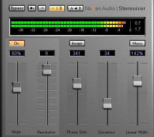This screenshot has height=137, width=154.
Task: Toggle the A|B compare button
Action: click(57, 8)
